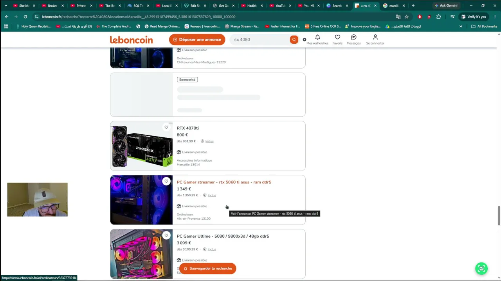Image resolution: width=501 pixels, height=281 pixels.
Task: Reload the page
Action: 25,17
